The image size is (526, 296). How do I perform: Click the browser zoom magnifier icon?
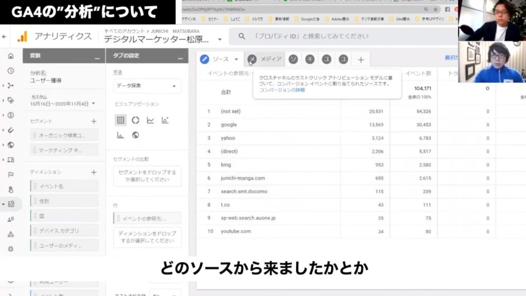(x=426, y=9)
